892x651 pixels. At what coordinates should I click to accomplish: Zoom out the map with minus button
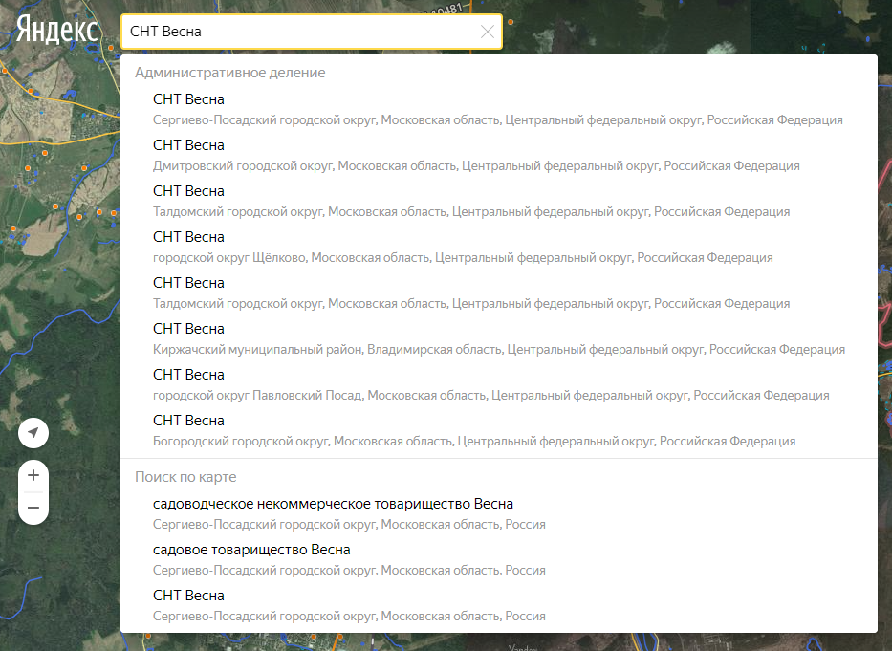click(x=33, y=508)
